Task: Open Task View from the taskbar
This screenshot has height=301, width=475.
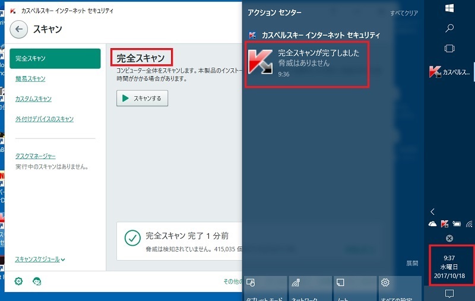Action: coord(449,49)
